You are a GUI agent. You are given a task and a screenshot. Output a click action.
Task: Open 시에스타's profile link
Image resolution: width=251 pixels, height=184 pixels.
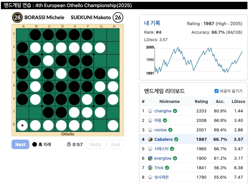pyautogui.click(x=161, y=149)
